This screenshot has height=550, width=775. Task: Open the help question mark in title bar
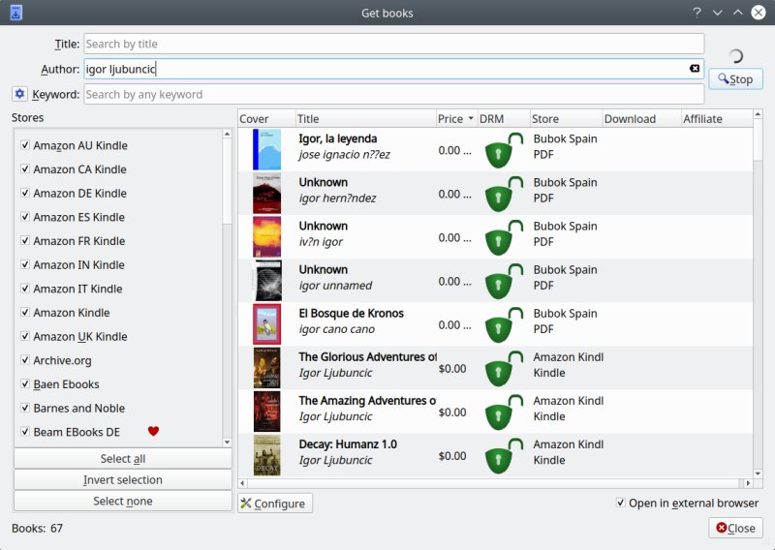696,13
